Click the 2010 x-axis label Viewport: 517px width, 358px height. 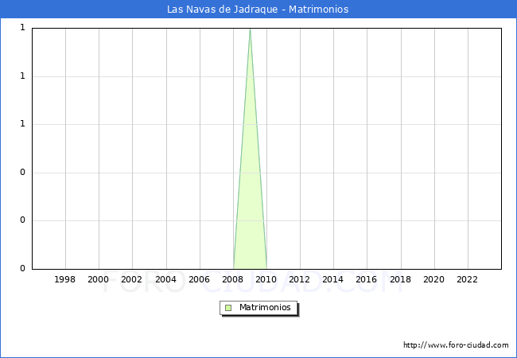pos(266,279)
